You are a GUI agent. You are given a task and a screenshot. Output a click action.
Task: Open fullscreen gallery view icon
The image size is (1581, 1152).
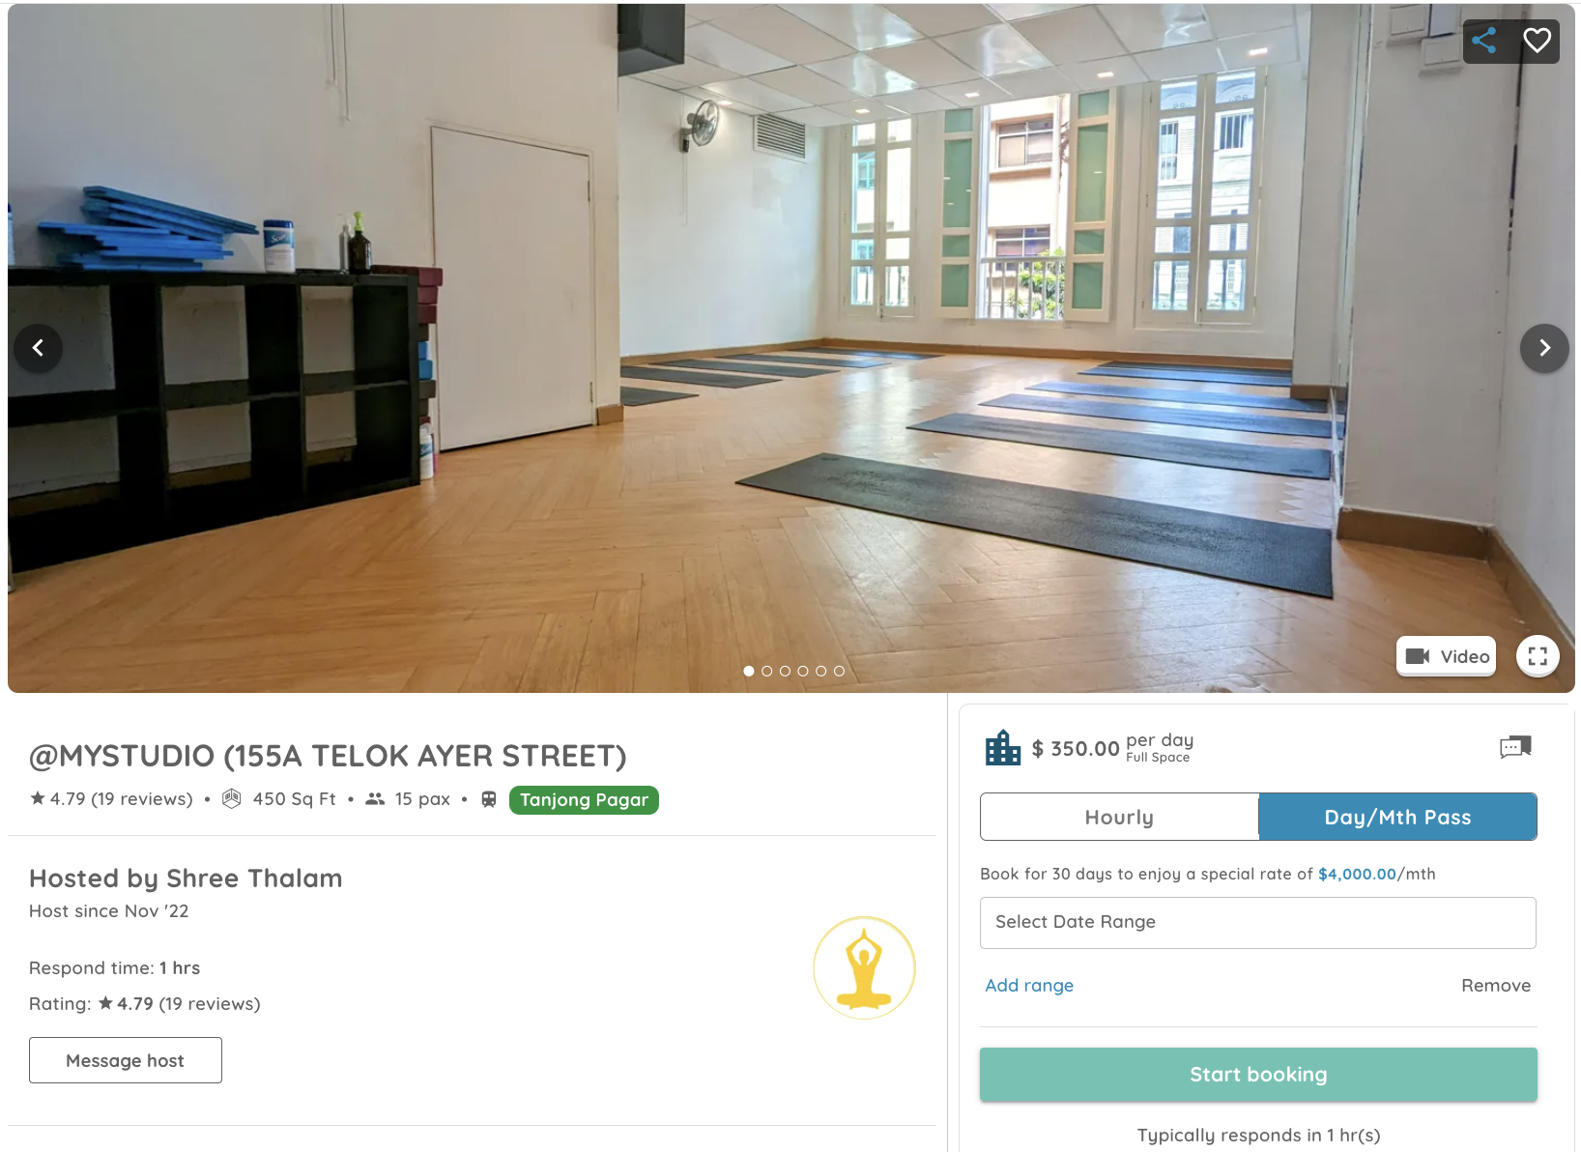pos(1538,656)
